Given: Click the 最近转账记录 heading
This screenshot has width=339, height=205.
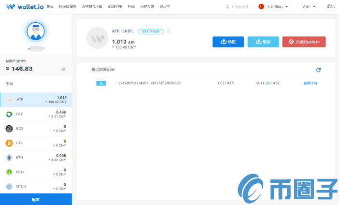Looking at the screenshot, I should coord(103,70).
